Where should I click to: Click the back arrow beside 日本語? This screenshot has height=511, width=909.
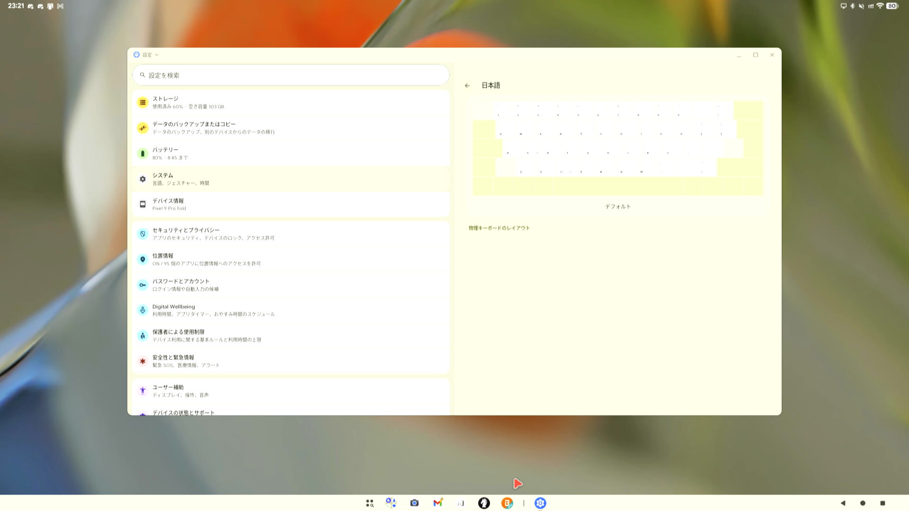[x=467, y=86]
